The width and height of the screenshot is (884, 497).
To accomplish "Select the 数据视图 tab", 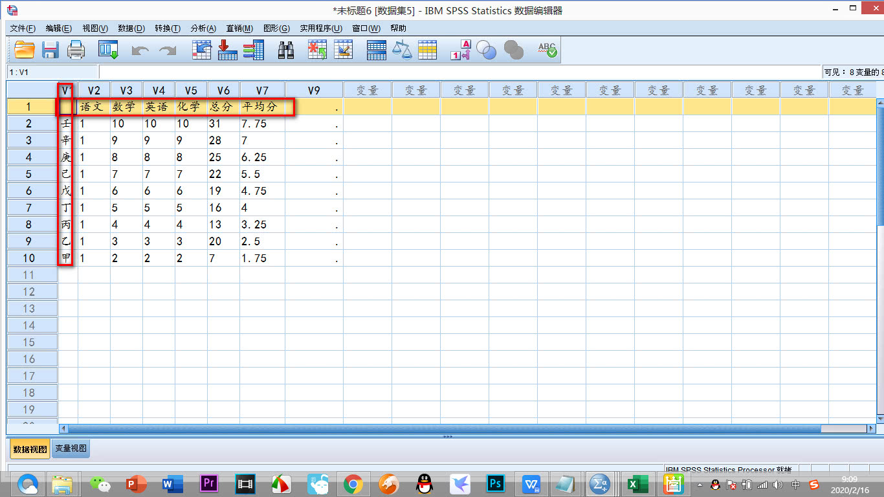I will (x=30, y=448).
